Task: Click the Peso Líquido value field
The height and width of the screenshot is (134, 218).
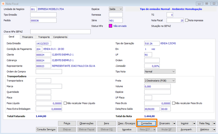Action: click(49, 103)
